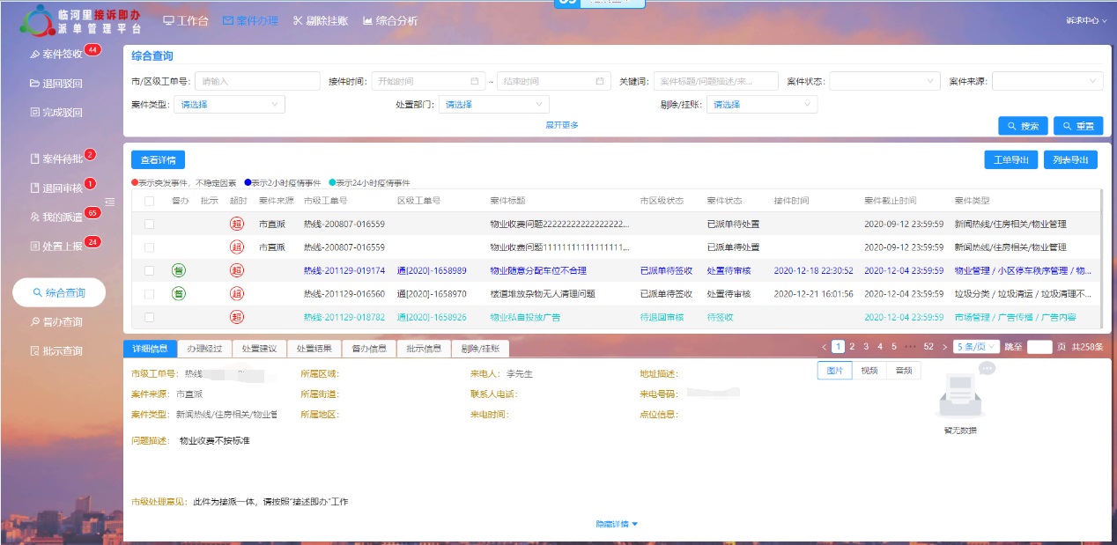Open the calendar icon in start time field

(475, 81)
